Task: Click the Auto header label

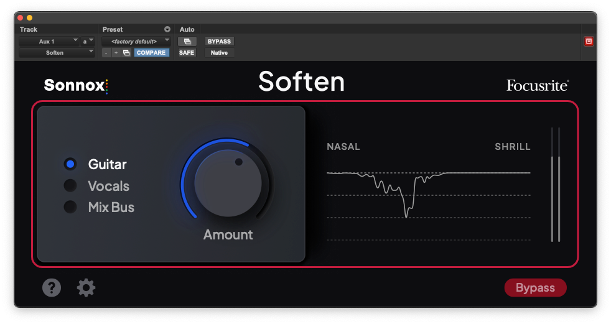Action: coord(187,29)
